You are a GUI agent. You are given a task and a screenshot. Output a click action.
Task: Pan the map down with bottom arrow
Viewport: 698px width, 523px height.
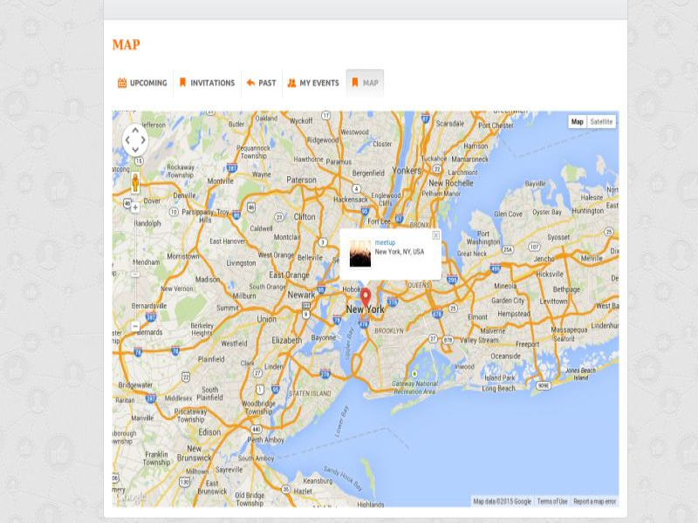tap(135, 151)
